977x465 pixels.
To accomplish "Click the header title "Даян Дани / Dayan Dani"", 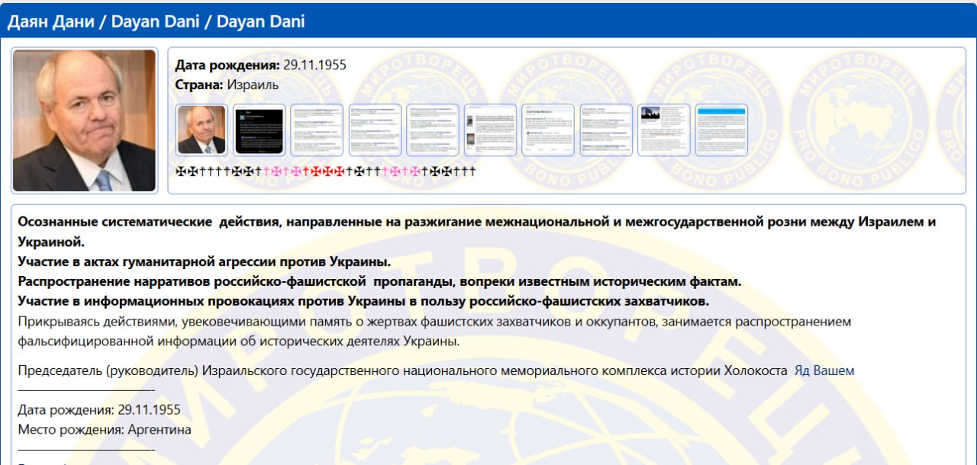I will click(156, 21).
